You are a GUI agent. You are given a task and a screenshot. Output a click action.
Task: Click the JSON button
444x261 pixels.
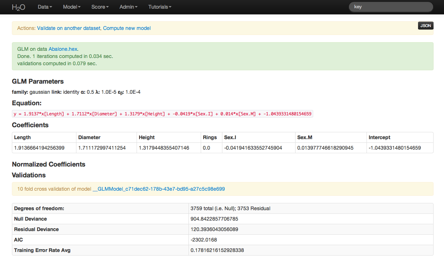pyautogui.click(x=425, y=26)
